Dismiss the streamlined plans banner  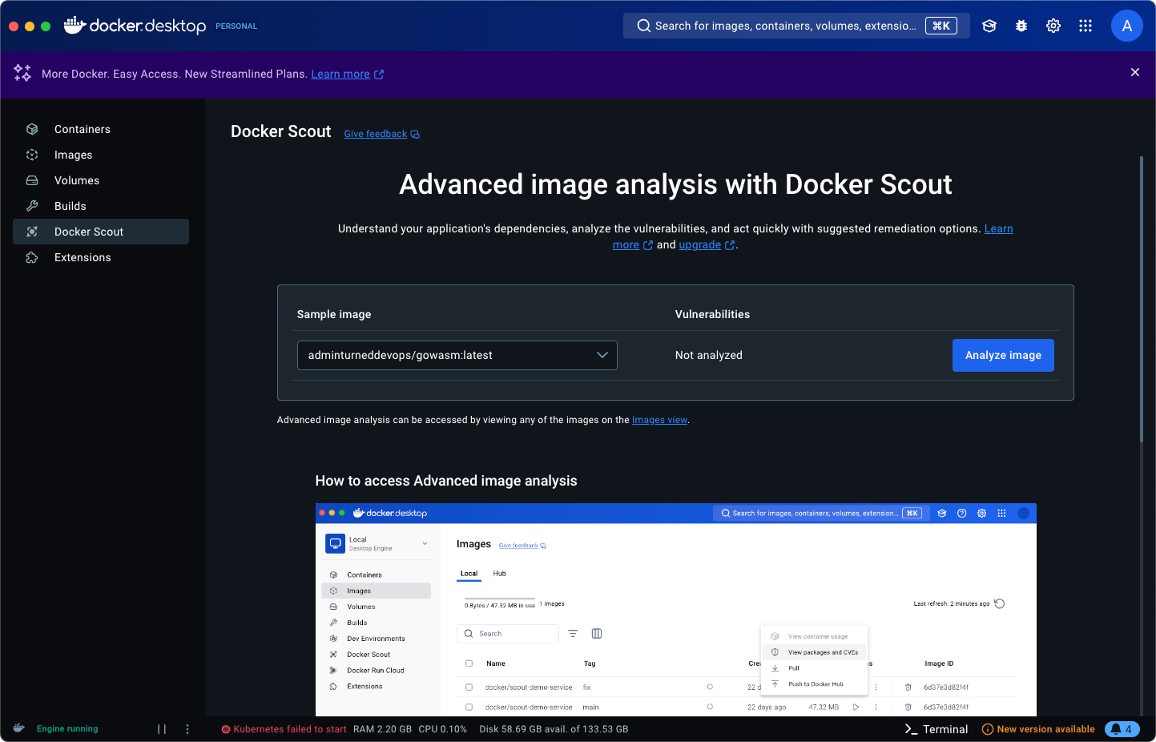click(x=1135, y=72)
